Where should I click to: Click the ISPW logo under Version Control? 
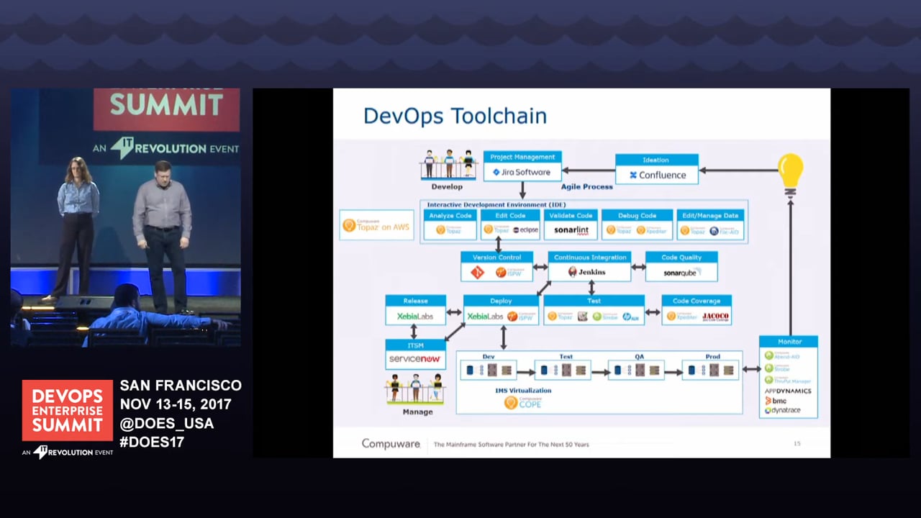pyautogui.click(x=509, y=272)
